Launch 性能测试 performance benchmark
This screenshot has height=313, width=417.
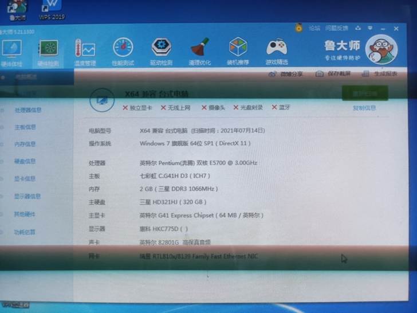tap(123, 52)
